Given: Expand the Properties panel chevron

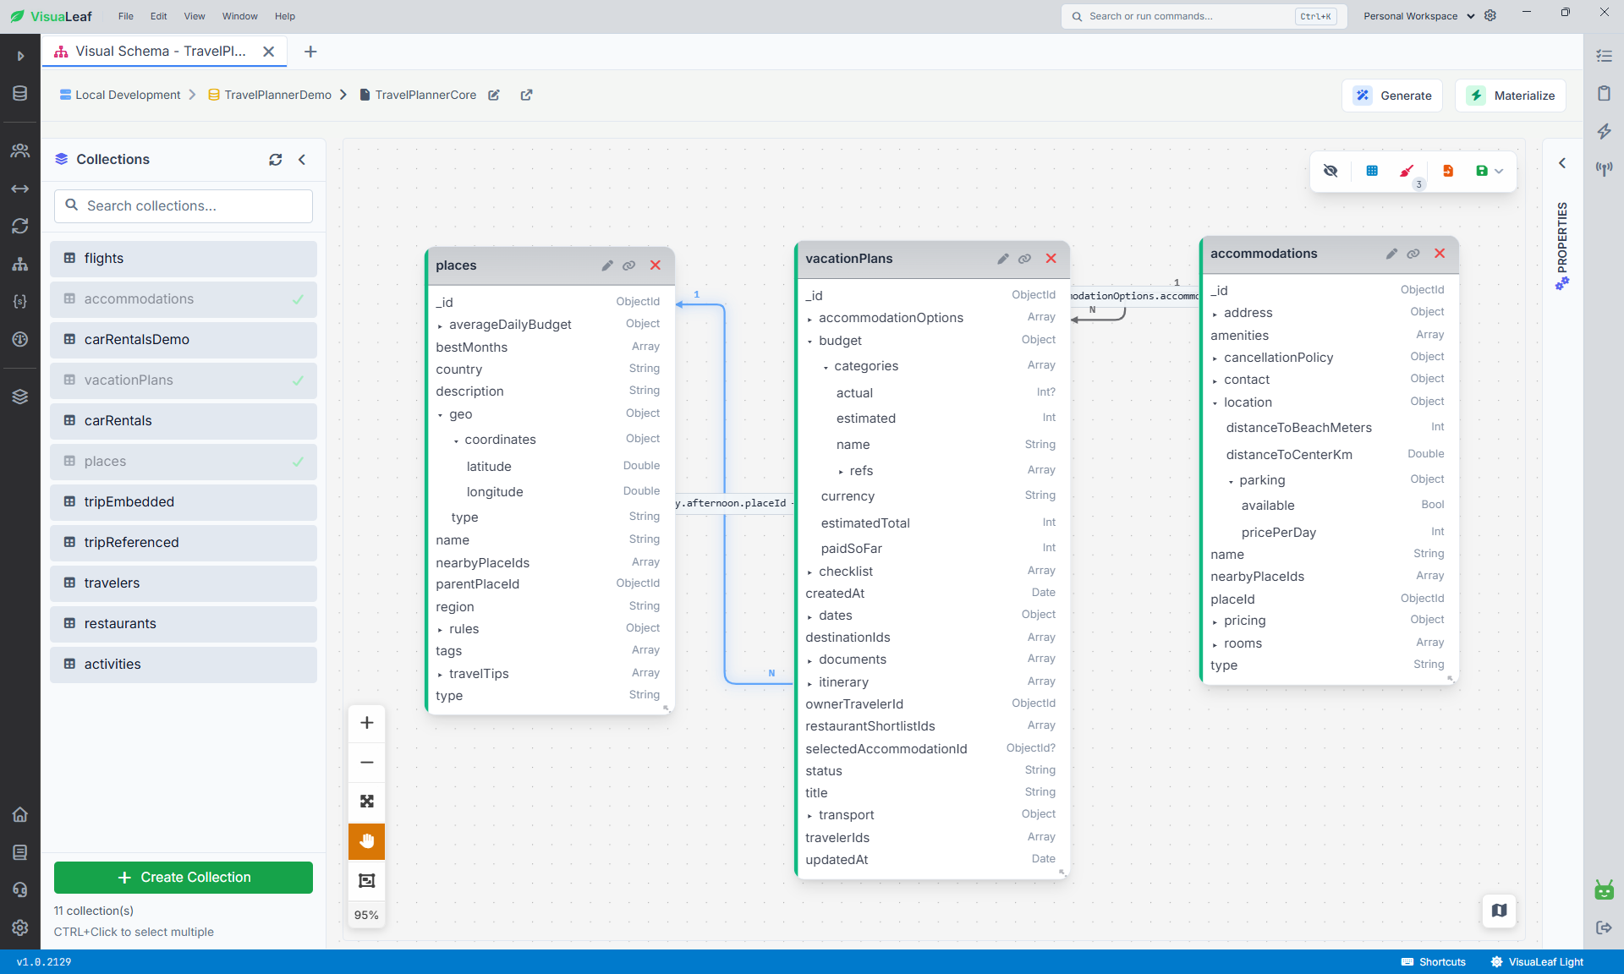Looking at the screenshot, I should point(1562,163).
